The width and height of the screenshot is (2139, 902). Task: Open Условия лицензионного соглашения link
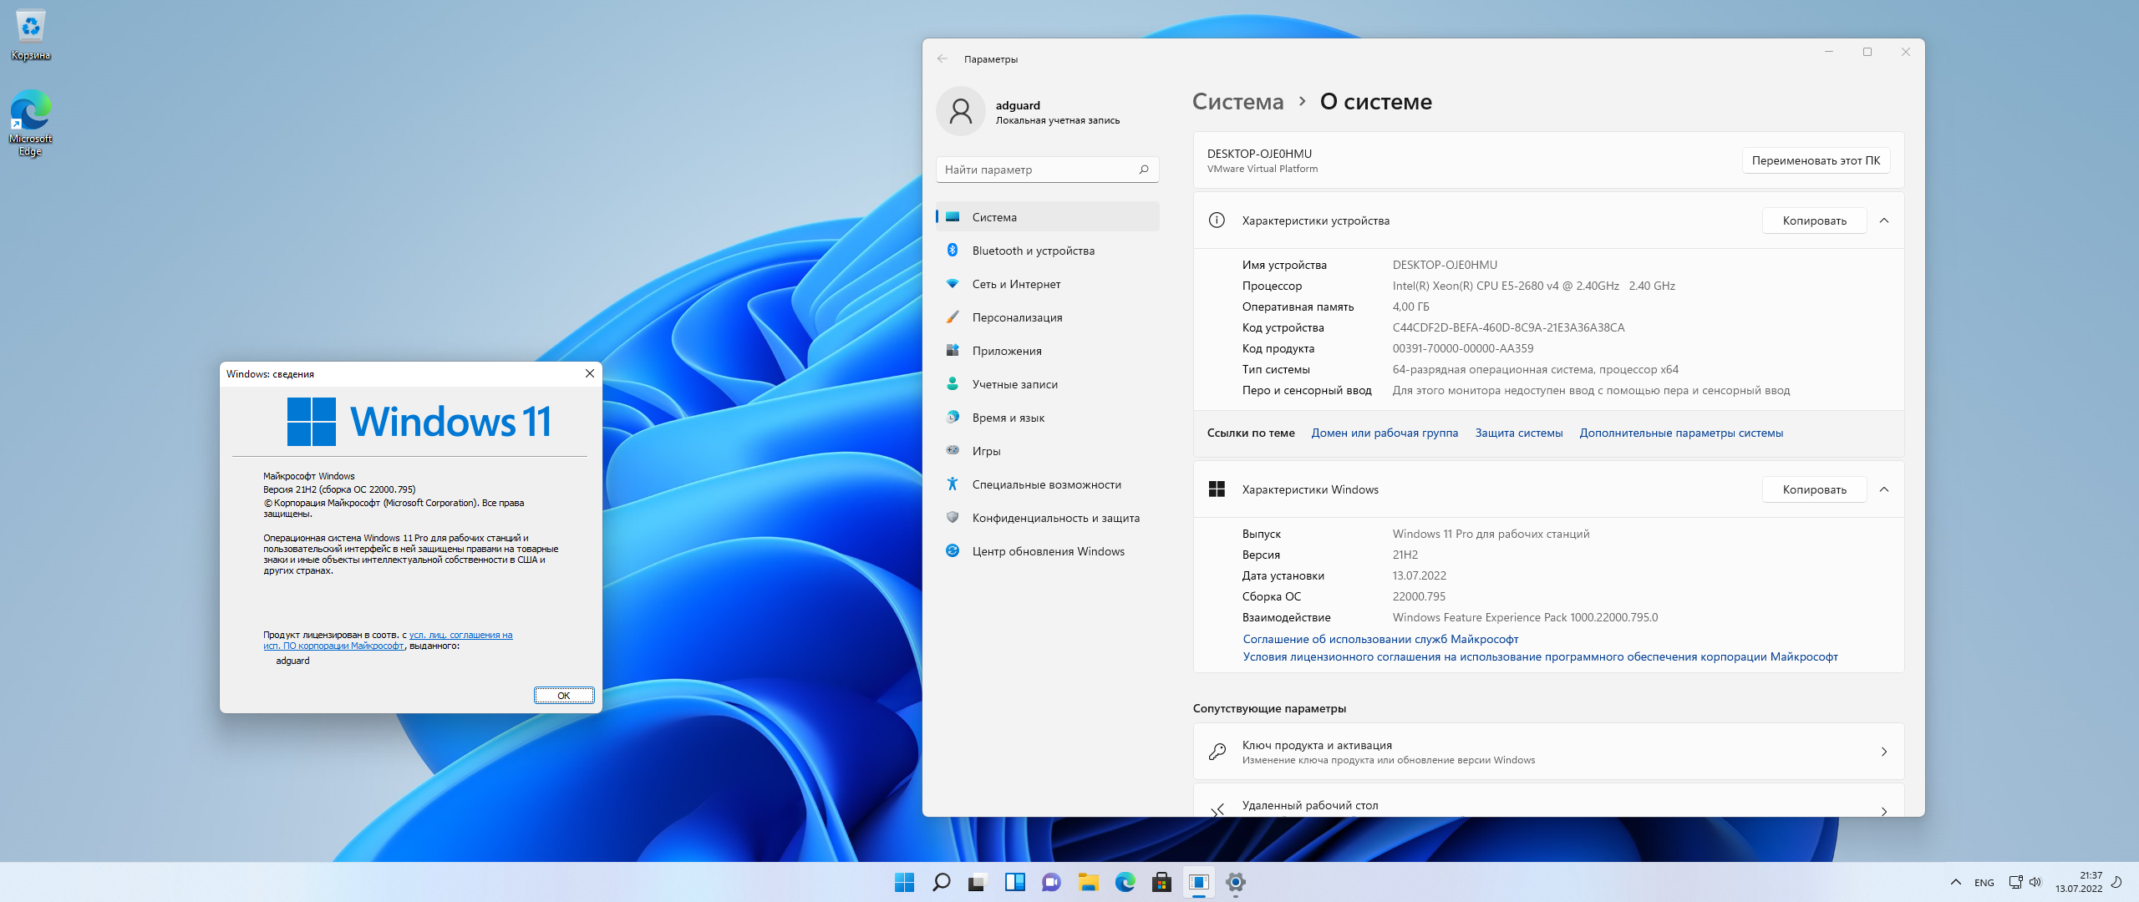(x=1540, y=656)
